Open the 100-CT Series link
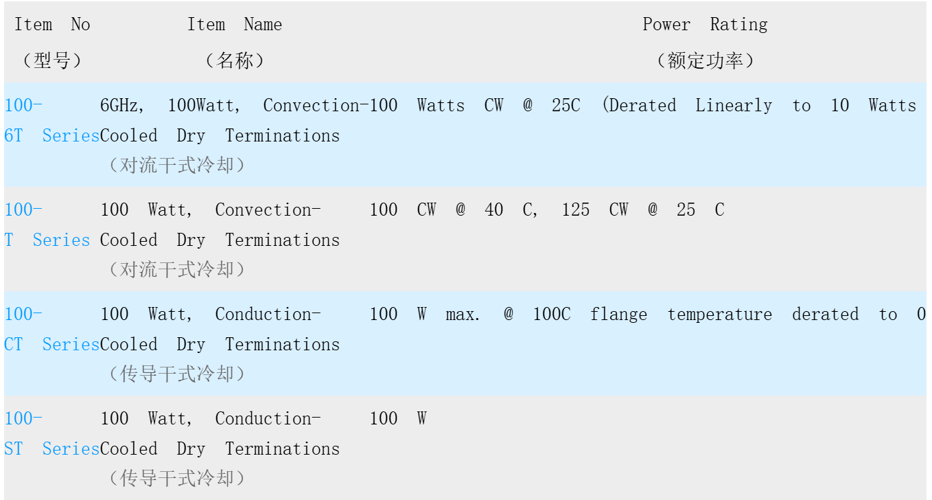 [51, 329]
